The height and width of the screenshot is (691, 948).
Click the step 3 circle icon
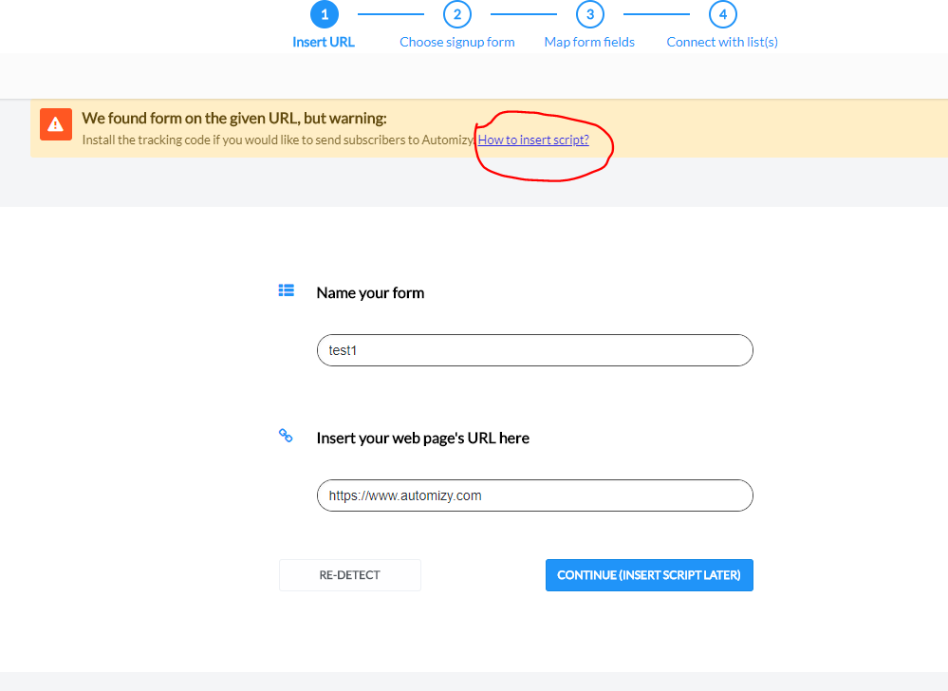point(590,14)
